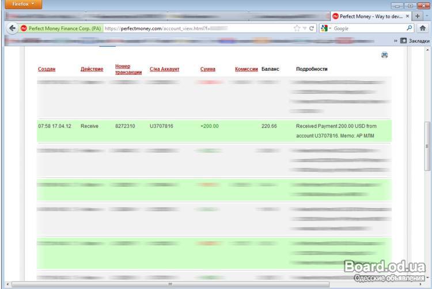Screen dimensions: 432x289
Task: Open the Firefox application menu
Action: (x=23, y=5)
